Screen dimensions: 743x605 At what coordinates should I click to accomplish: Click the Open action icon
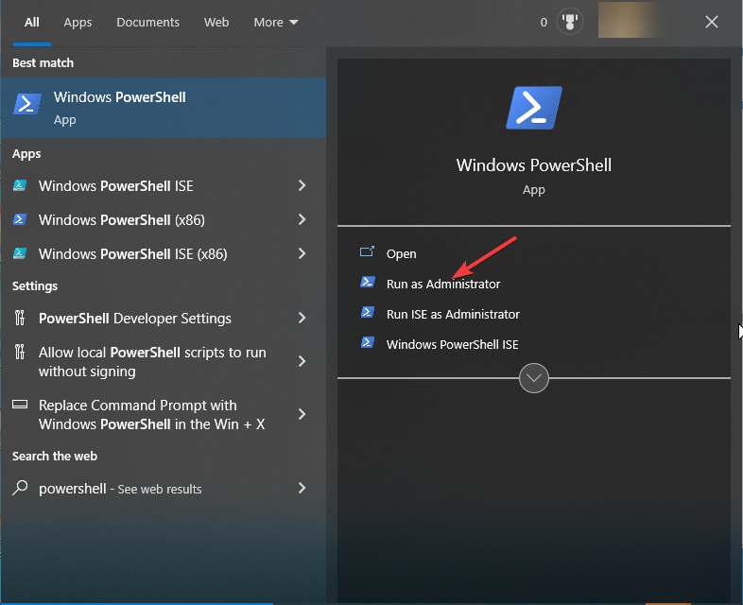tap(368, 253)
